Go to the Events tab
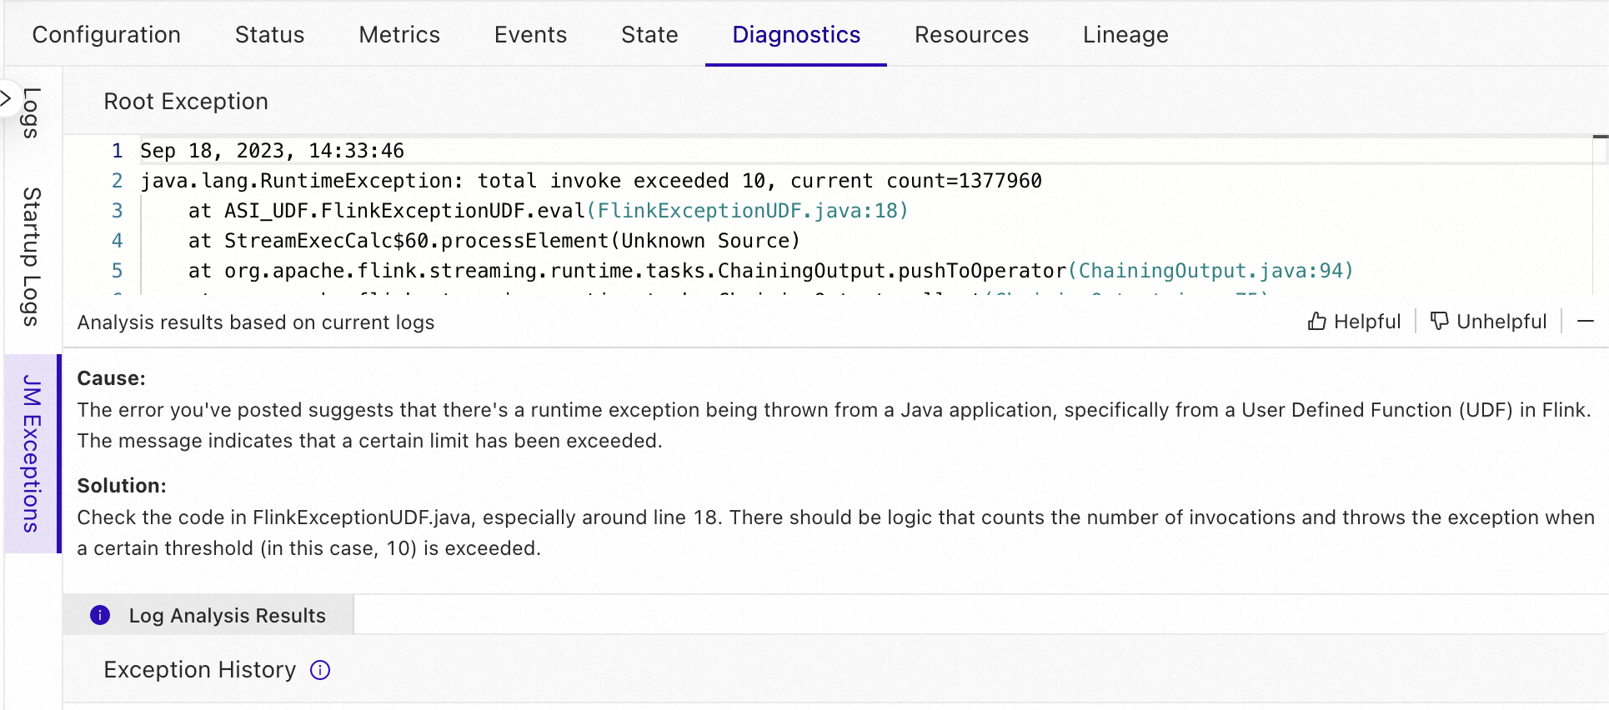The width and height of the screenshot is (1609, 710). click(530, 34)
